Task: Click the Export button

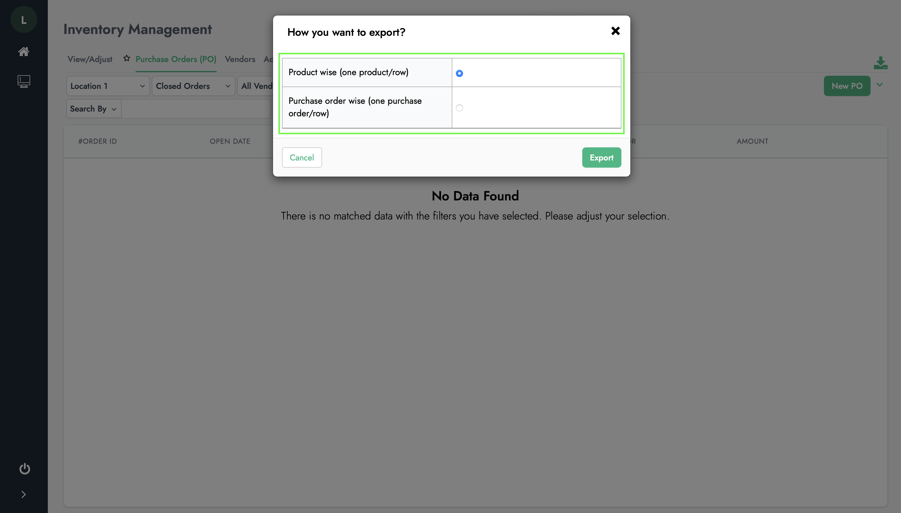Action: tap(601, 157)
